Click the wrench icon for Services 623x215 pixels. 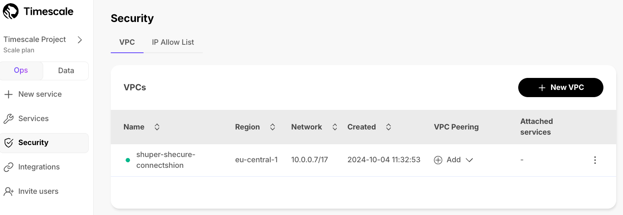click(x=8, y=119)
